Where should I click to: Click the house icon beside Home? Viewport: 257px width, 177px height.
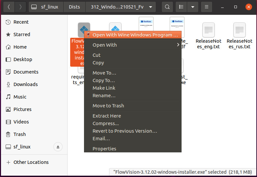(x=8, y=47)
